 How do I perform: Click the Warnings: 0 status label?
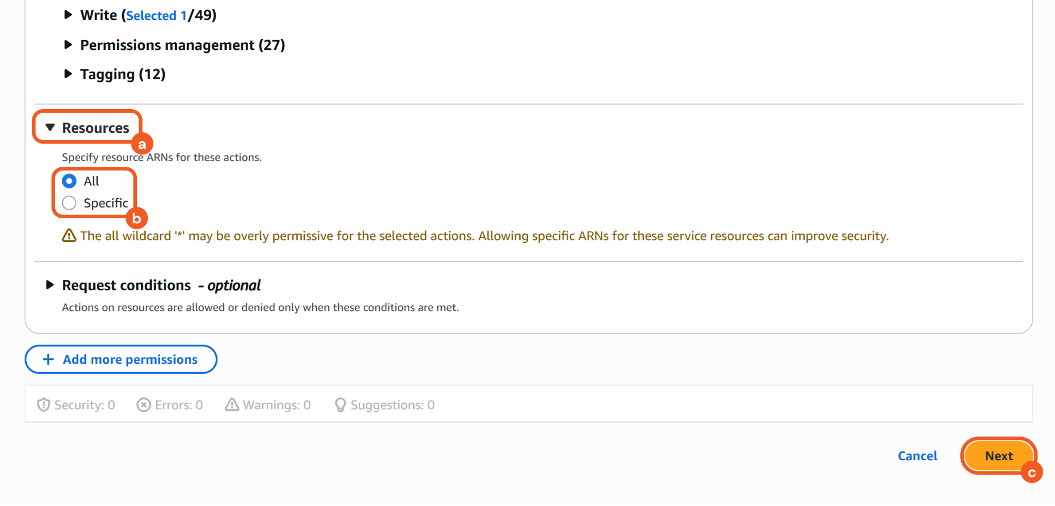coord(277,405)
